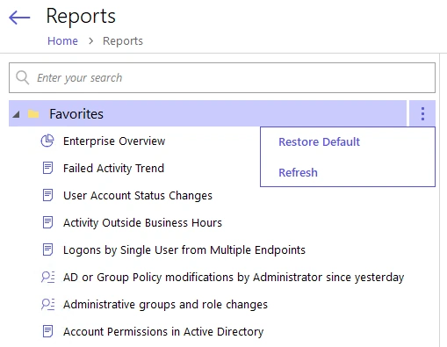Open Failed Activity Trend report
The width and height of the screenshot is (447, 347).
point(113,169)
